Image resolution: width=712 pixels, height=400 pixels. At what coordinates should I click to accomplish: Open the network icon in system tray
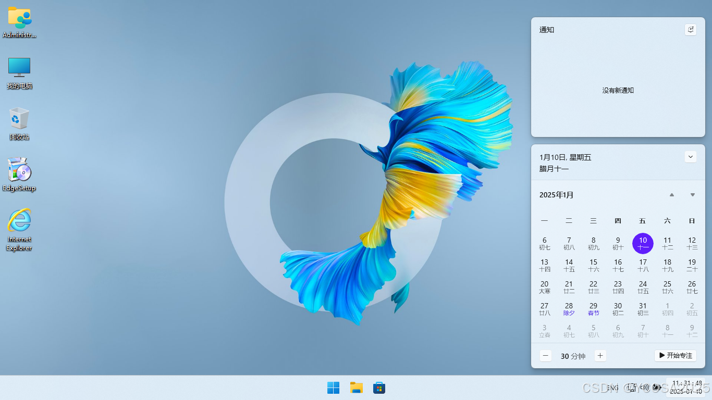point(632,387)
